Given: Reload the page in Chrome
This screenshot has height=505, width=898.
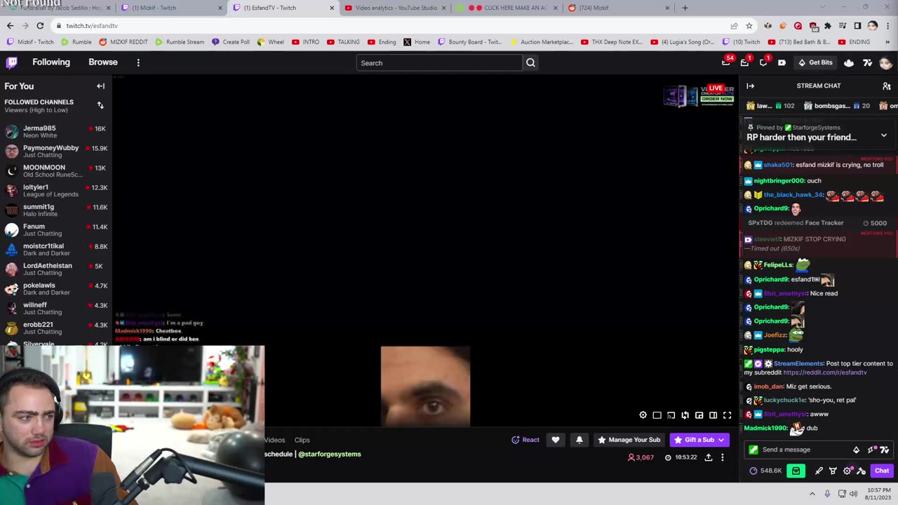Looking at the screenshot, I should (40, 26).
